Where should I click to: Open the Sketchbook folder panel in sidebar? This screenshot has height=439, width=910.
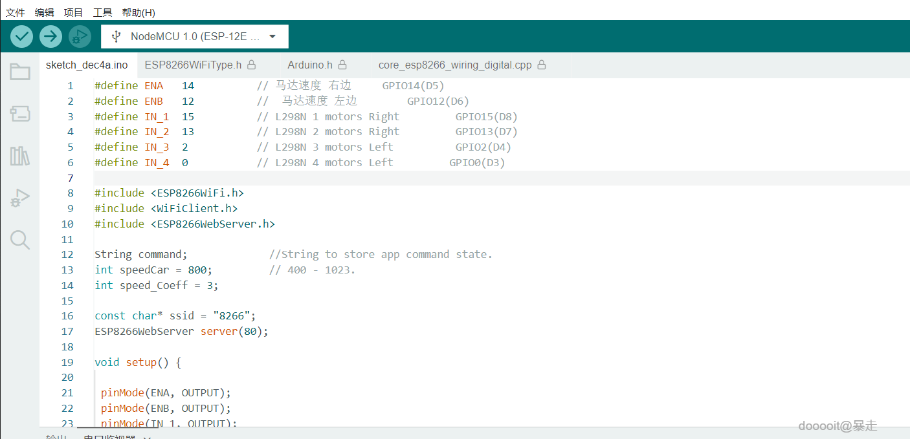[x=20, y=72]
